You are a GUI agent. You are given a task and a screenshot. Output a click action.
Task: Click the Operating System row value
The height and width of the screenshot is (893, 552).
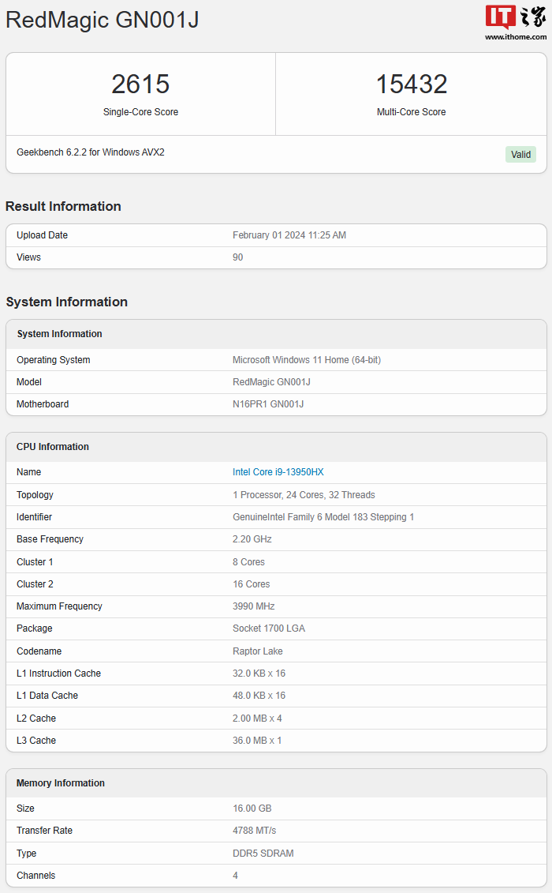pos(306,360)
